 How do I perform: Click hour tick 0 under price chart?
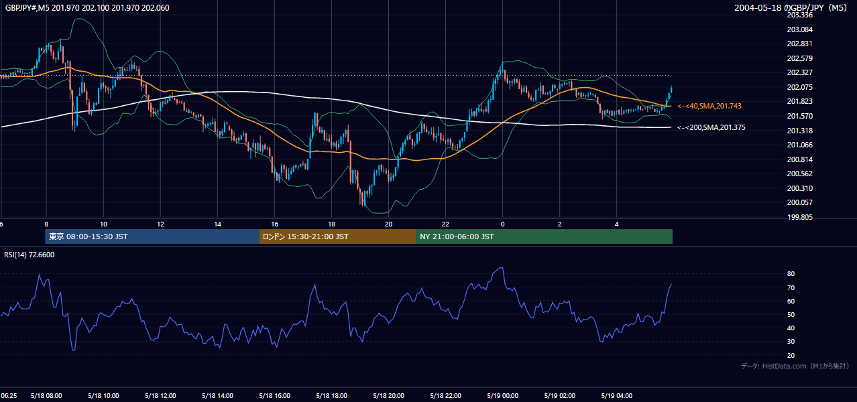(502, 224)
